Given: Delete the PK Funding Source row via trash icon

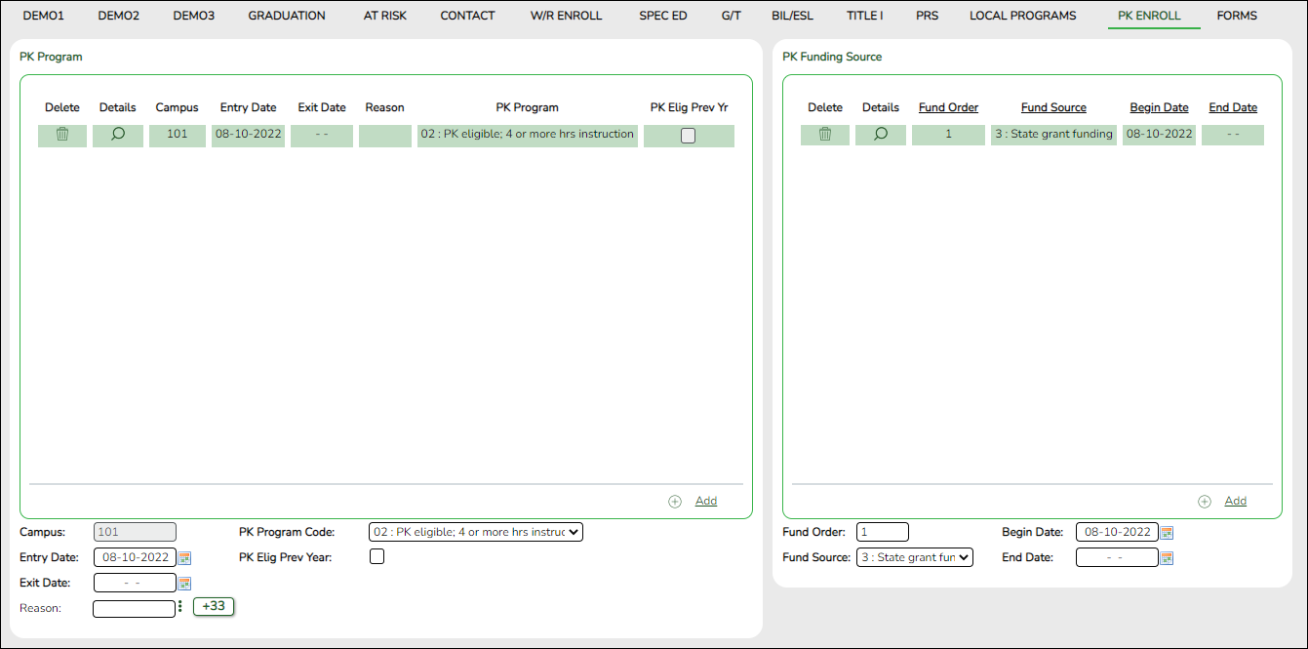Looking at the screenshot, I should (824, 135).
